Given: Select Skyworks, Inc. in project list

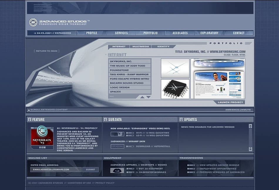Looking at the screenshot, I should pos(130,61).
